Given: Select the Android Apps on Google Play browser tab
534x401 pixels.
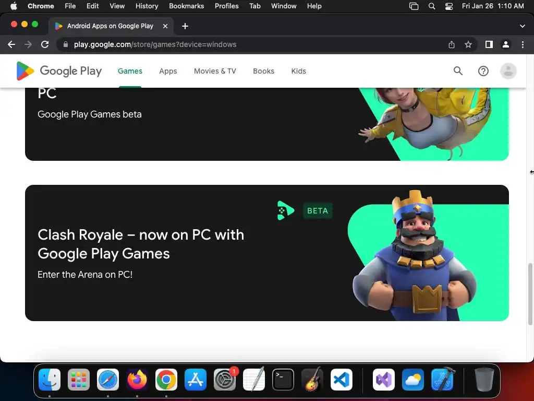Looking at the screenshot, I should [111, 26].
